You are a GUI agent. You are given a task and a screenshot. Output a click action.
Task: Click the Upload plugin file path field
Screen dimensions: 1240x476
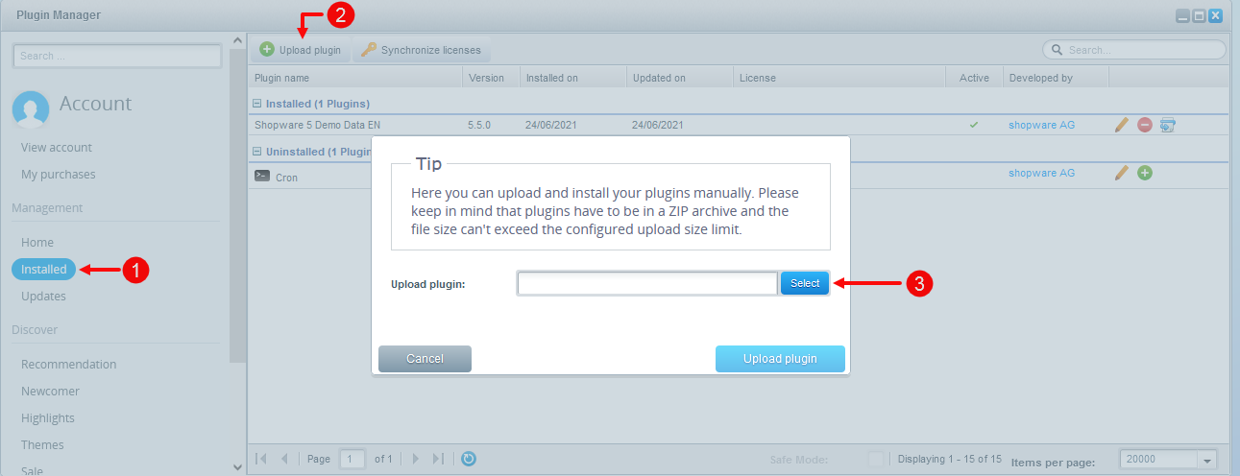[646, 283]
